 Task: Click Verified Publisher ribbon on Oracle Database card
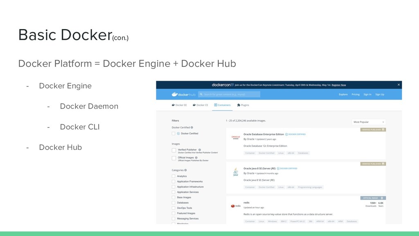point(373,129)
